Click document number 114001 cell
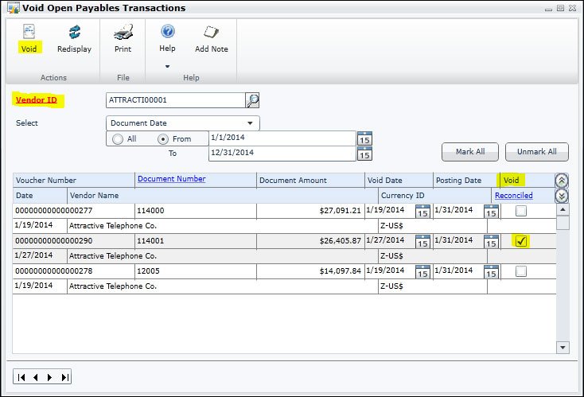Image resolution: width=584 pixels, height=397 pixels. (196, 241)
